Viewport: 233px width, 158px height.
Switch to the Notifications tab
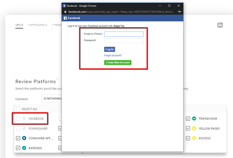click(37, 25)
